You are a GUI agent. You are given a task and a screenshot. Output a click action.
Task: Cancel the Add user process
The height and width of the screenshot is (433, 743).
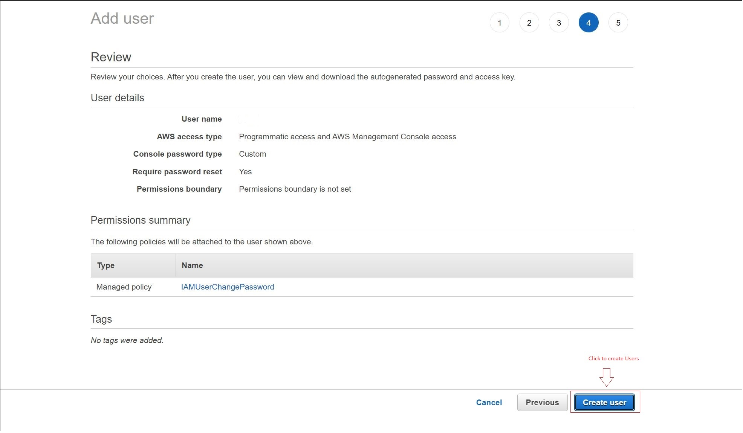[x=489, y=402]
